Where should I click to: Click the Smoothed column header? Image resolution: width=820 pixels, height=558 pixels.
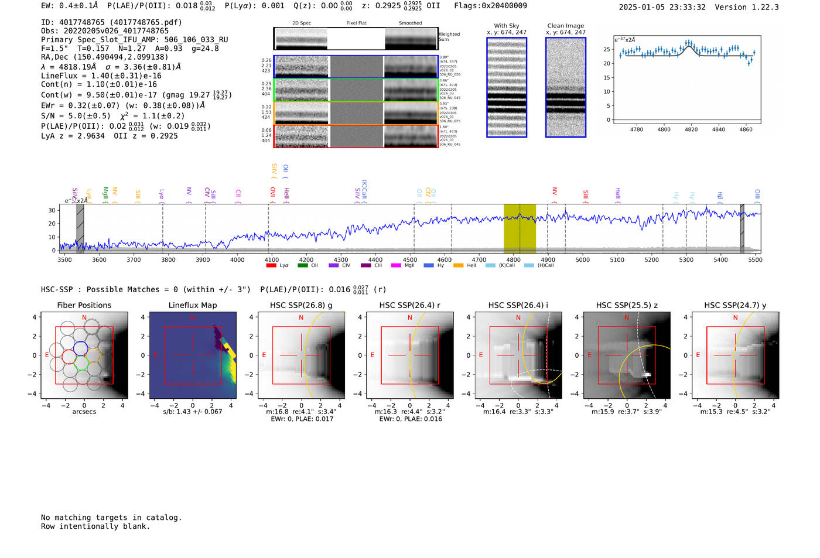coord(411,23)
